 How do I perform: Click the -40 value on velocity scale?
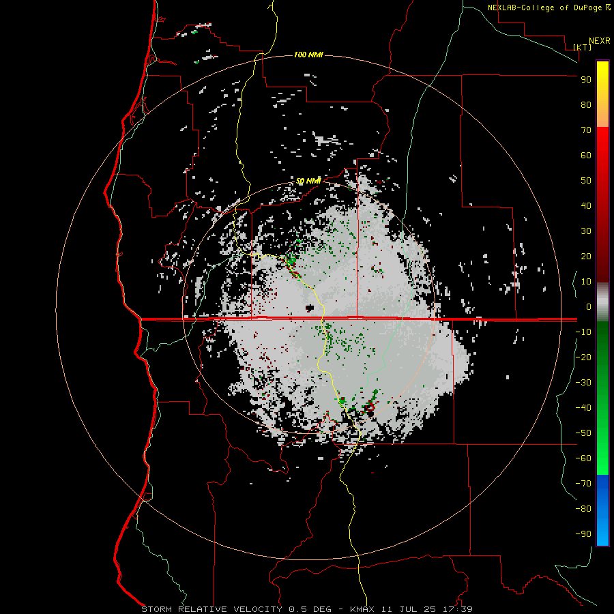click(x=583, y=408)
